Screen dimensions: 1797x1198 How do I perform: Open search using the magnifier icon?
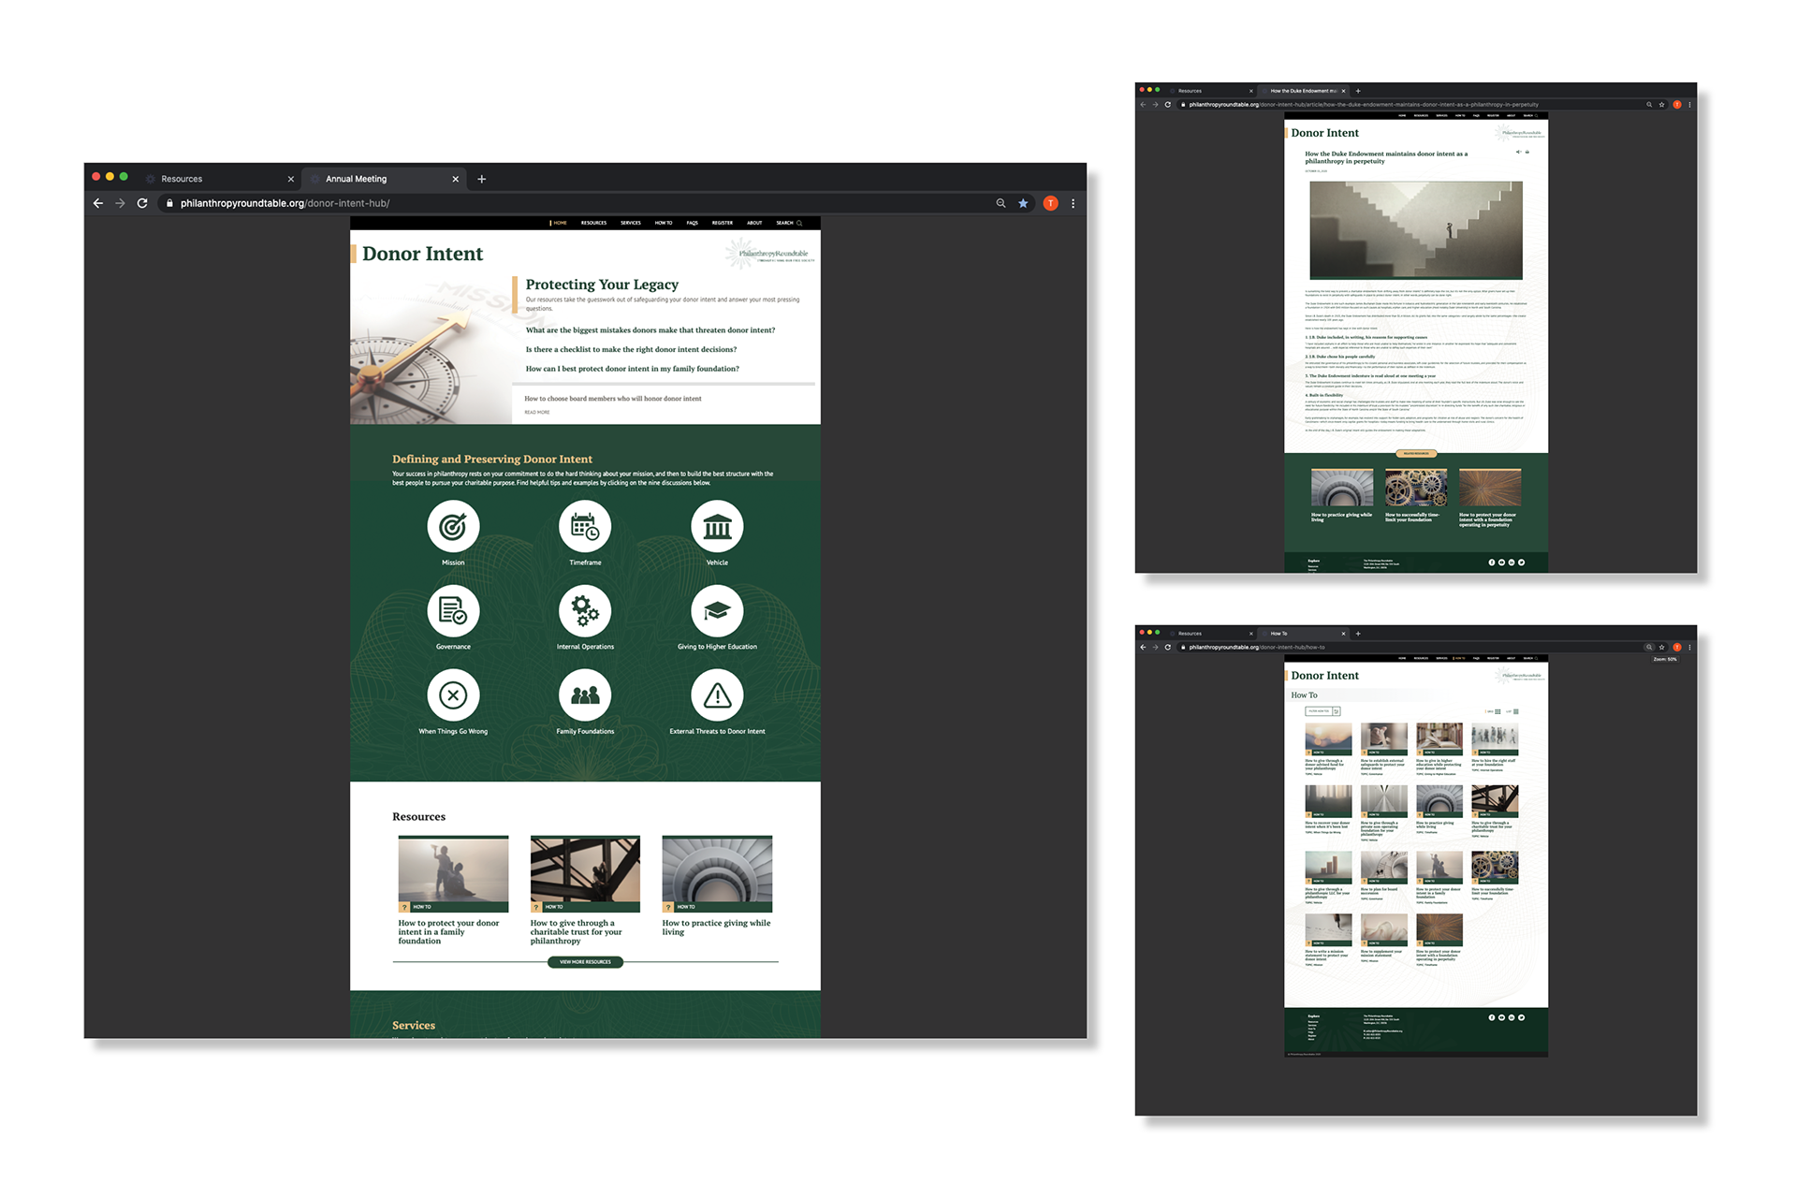(800, 223)
